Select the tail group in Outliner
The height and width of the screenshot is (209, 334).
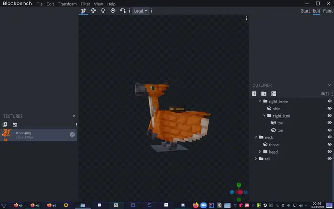[268, 159]
